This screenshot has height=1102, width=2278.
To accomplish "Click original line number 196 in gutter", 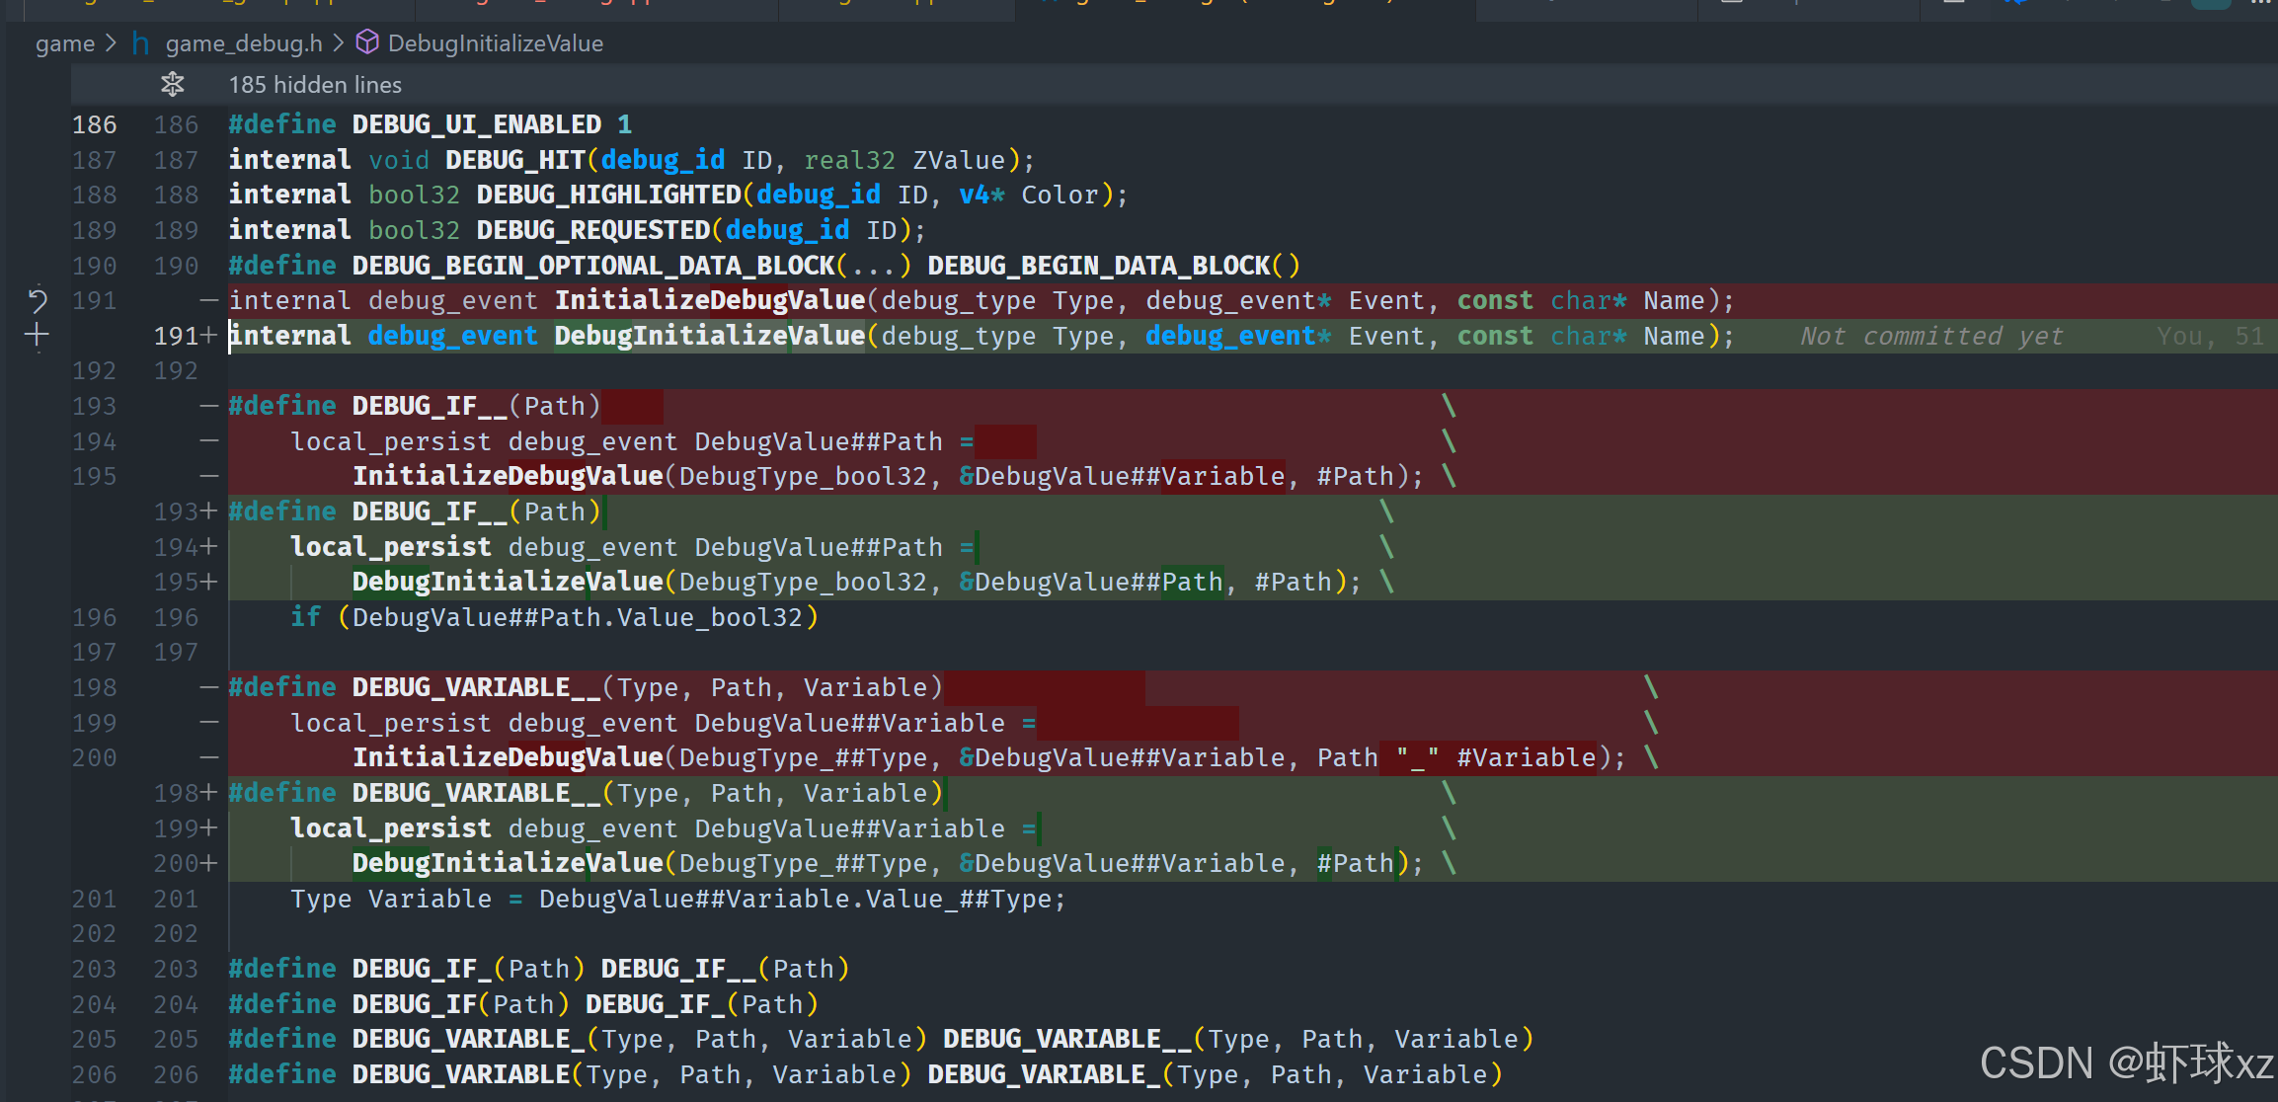I will (x=95, y=617).
